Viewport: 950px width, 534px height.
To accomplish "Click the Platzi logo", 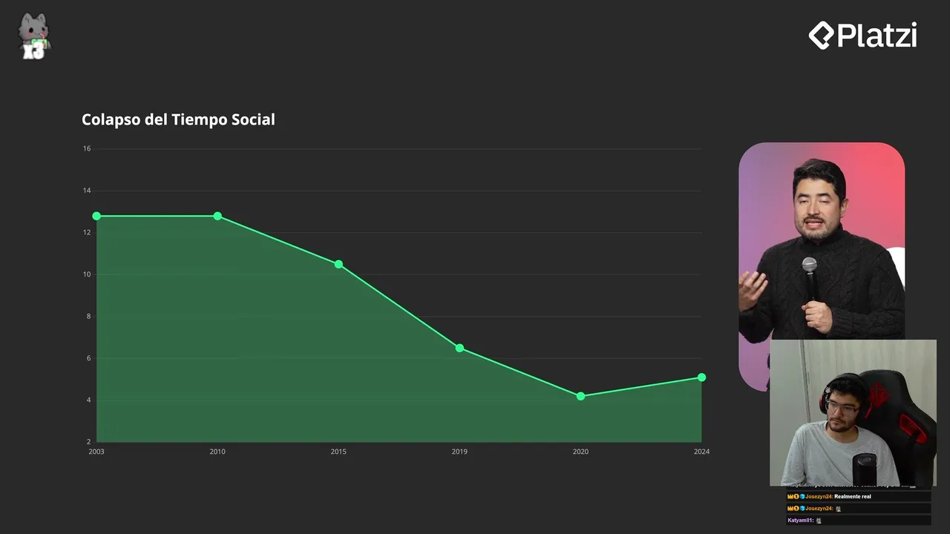I will (862, 36).
